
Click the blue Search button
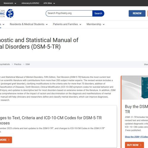pyautogui.click(x=98, y=13)
